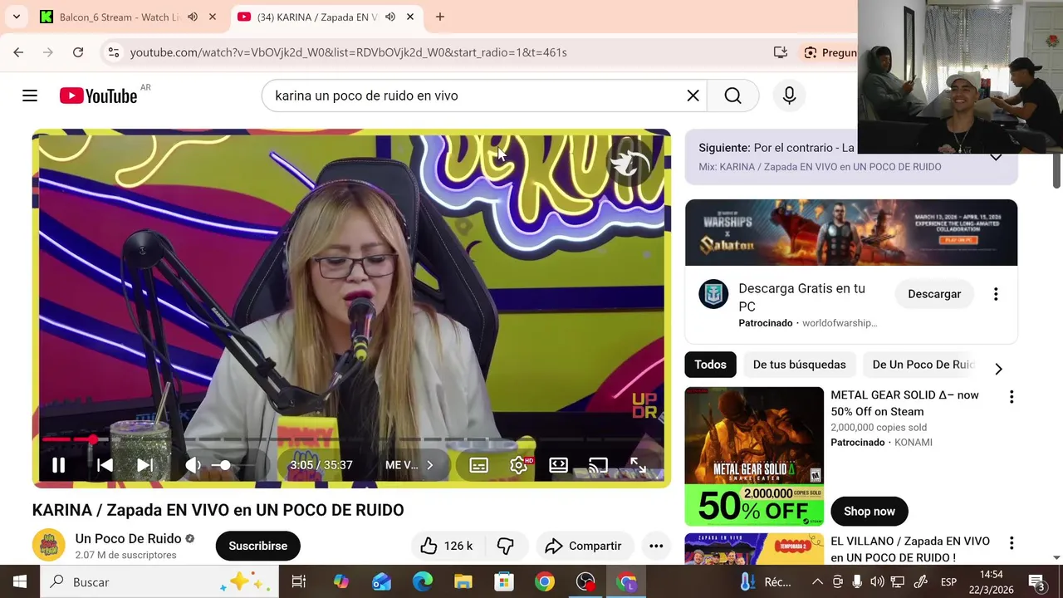The image size is (1063, 598).
Task: Open the Un Poco De Ruido channel avatar
Action: click(48, 546)
